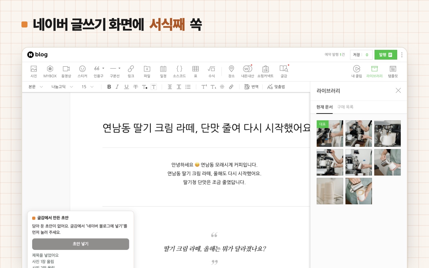Add a video using 동영상
Screen dimensions: 429x268
[x=66, y=71]
